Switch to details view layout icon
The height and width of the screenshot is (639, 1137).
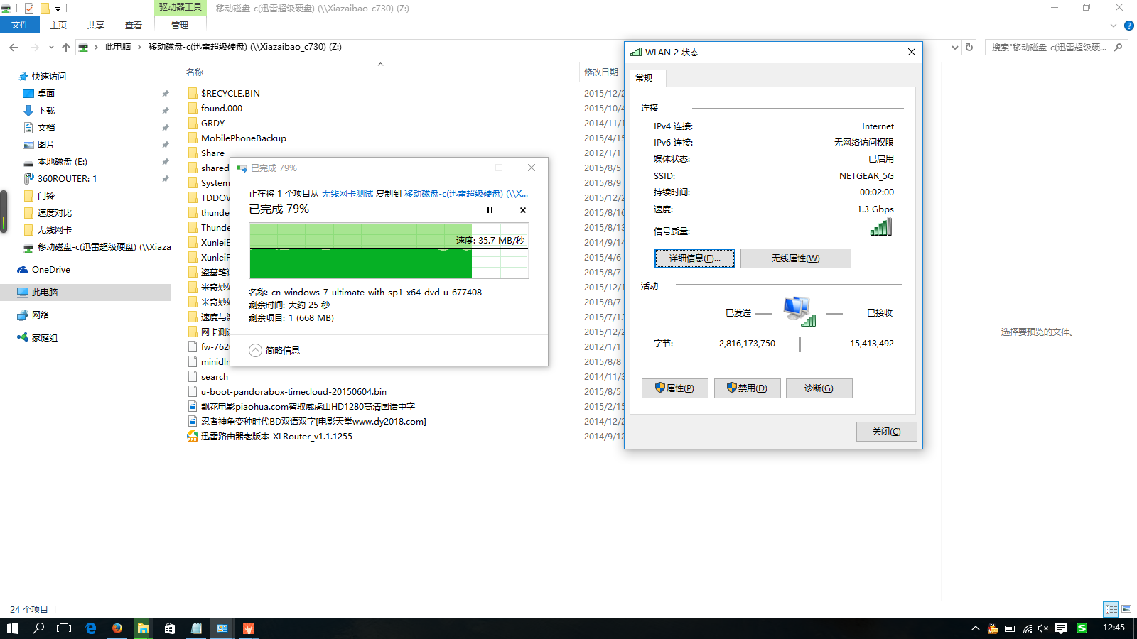[x=1111, y=609]
